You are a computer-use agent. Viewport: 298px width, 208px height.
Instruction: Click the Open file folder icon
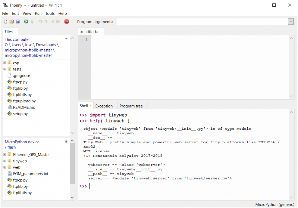coord(12,21)
